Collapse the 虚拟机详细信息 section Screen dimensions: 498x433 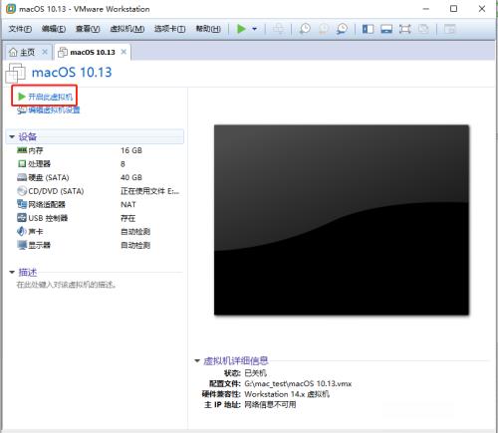197,360
